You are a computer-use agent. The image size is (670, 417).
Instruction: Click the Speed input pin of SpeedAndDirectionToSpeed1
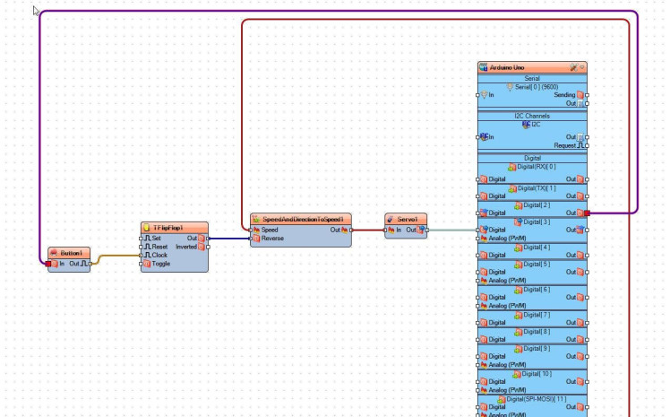tap(252, 230)
